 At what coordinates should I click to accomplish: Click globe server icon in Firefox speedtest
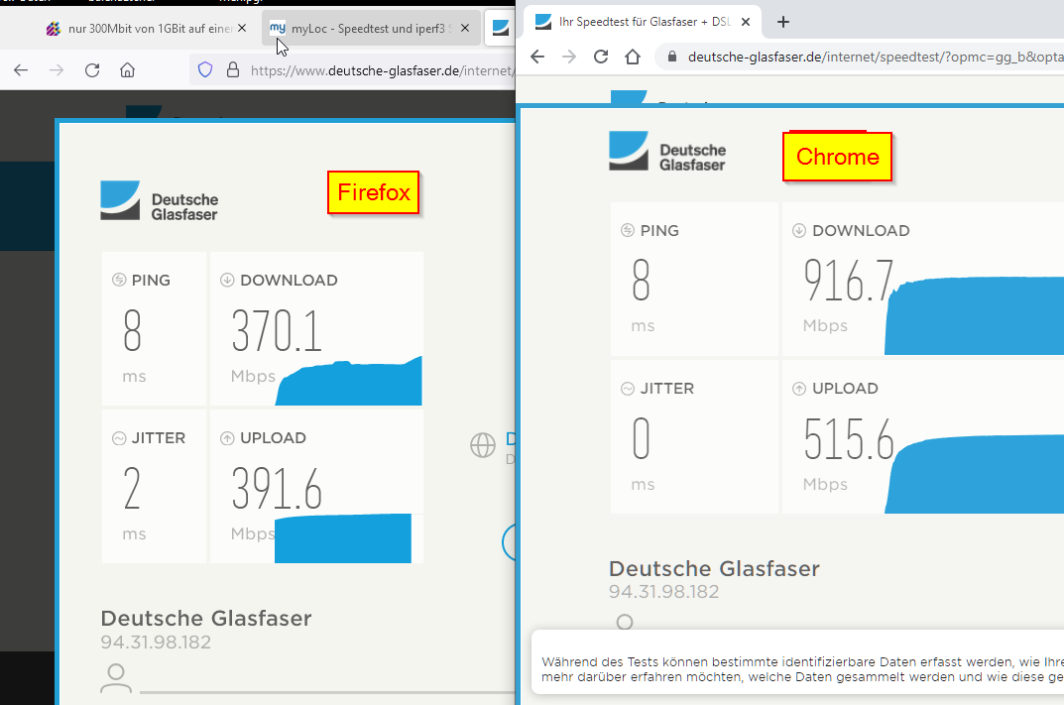tap(483, 445)
